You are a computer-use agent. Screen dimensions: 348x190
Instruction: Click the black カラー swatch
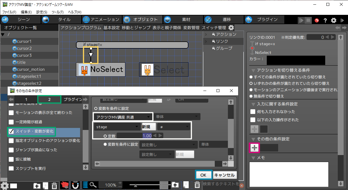point(296,60)
